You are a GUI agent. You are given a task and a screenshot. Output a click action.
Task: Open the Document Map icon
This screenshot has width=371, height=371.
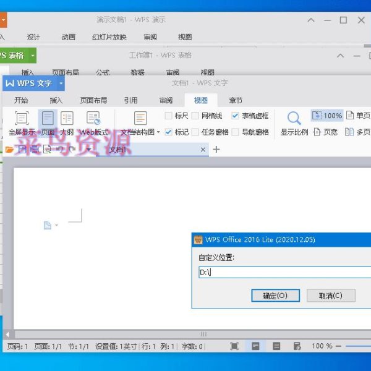[x=140, y=118]
